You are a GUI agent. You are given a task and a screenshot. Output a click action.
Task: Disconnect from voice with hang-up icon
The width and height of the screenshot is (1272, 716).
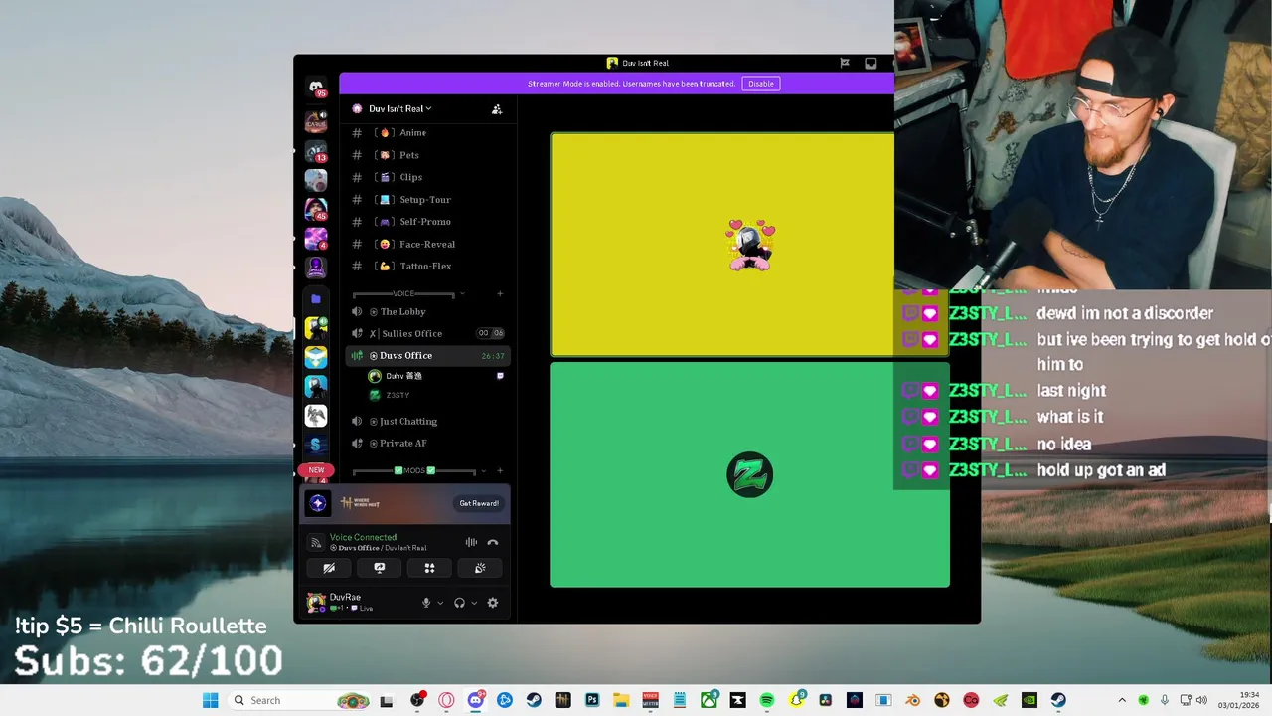click(x=492, y=542)
